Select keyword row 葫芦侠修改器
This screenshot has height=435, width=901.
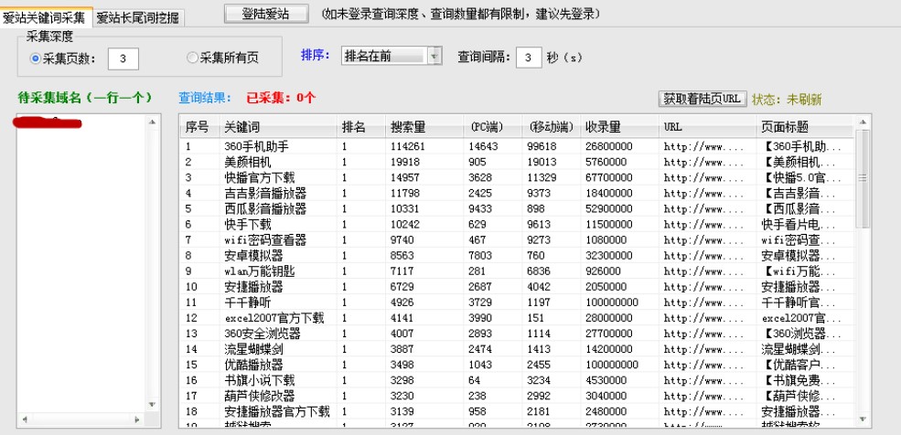(517, 396)
